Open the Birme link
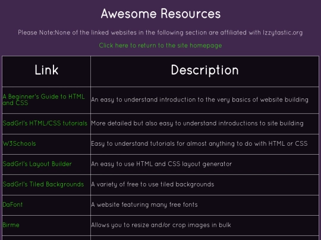The image size is (321, 240). click(11, 225)
